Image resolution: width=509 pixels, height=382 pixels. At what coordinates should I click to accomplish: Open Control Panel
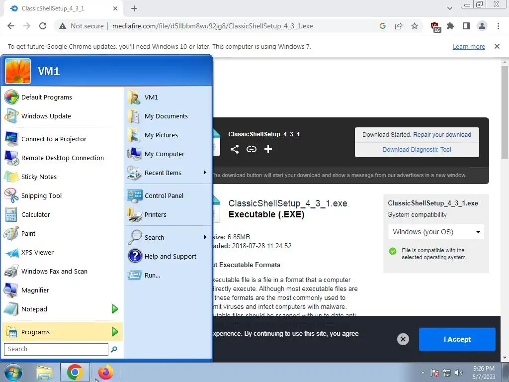[168, 195]
